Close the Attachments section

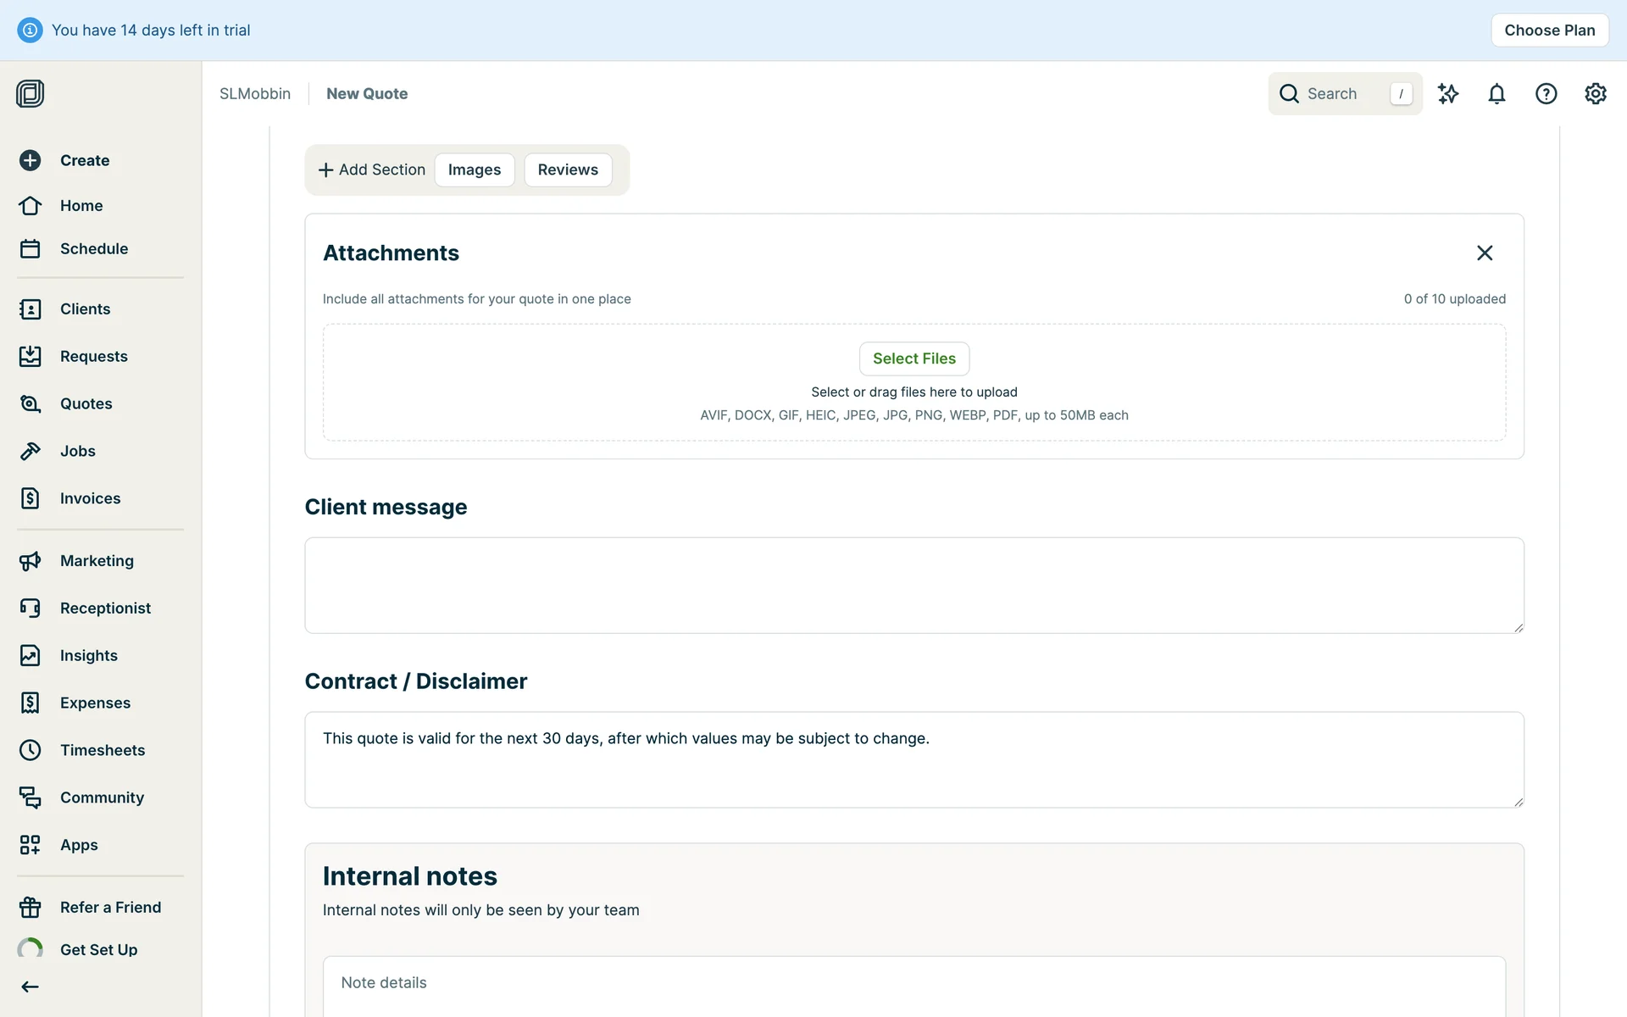coord(1484,253)
